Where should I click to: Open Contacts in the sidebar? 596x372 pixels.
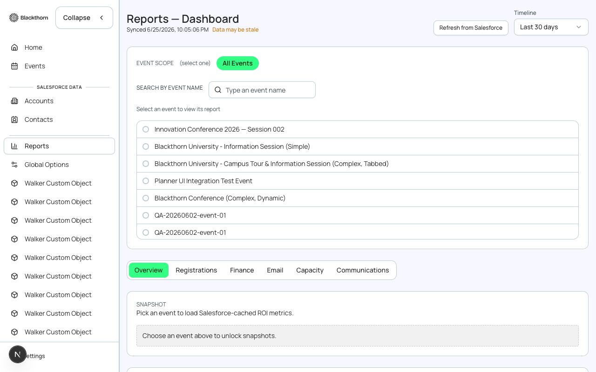click(x=59, y=120)
